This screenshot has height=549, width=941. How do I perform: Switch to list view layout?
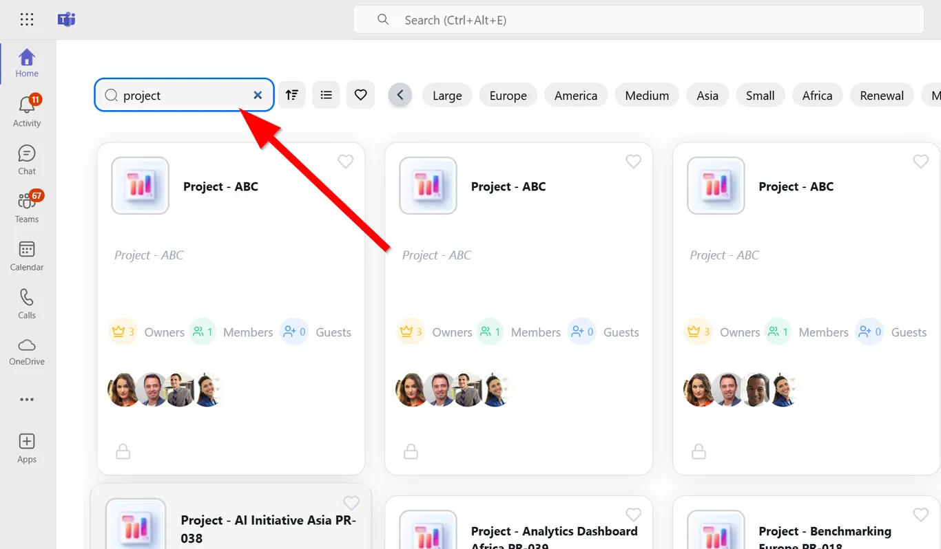[327, 95]
